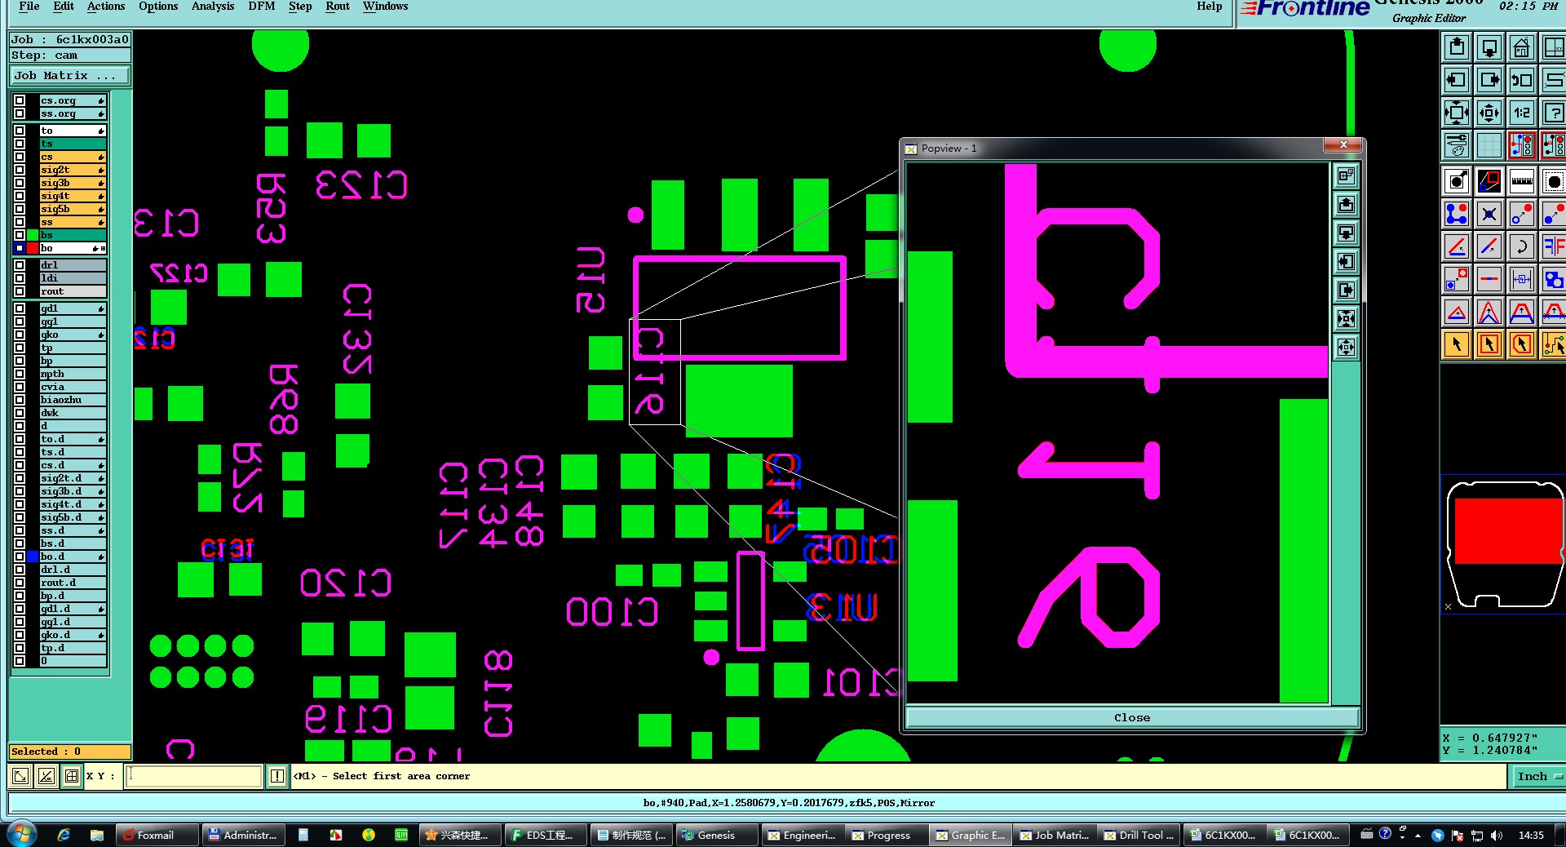1566x847 pixels.
Task: Click the dimension width tool icon
Action: tap(1521, 279)
